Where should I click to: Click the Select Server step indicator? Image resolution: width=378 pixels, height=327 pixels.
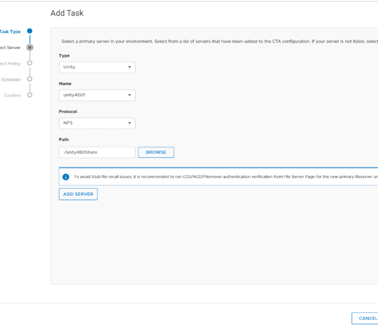coord(30,47)
